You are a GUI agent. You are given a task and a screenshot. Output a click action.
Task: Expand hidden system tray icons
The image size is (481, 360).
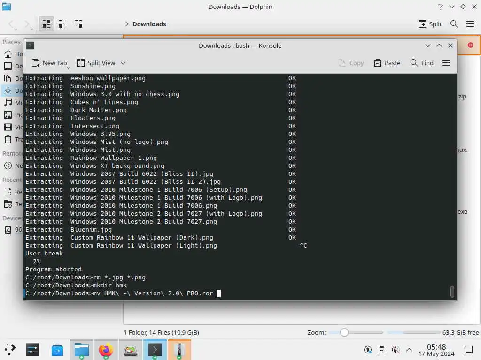click(409, 350)
